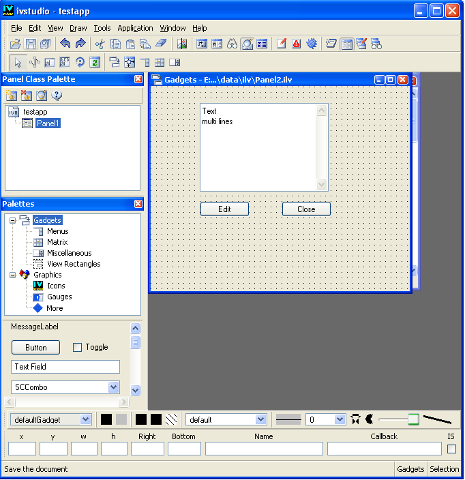Click the green slider handle
The height and width of the screenshot is (480, 465).
click(x=413, y=419)
